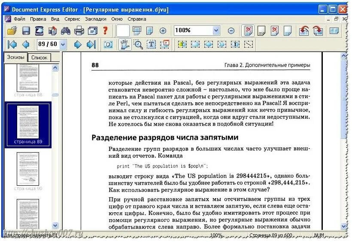Click the document scroll-up arrow
This screenshot has width=352, height=242.
[344, 56]
